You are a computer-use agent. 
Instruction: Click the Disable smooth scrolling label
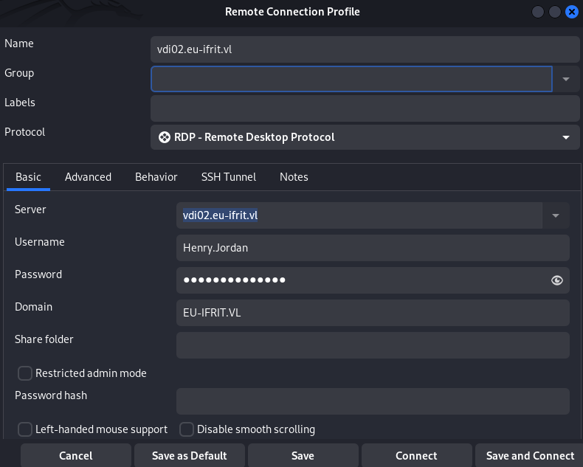[256, 429]
